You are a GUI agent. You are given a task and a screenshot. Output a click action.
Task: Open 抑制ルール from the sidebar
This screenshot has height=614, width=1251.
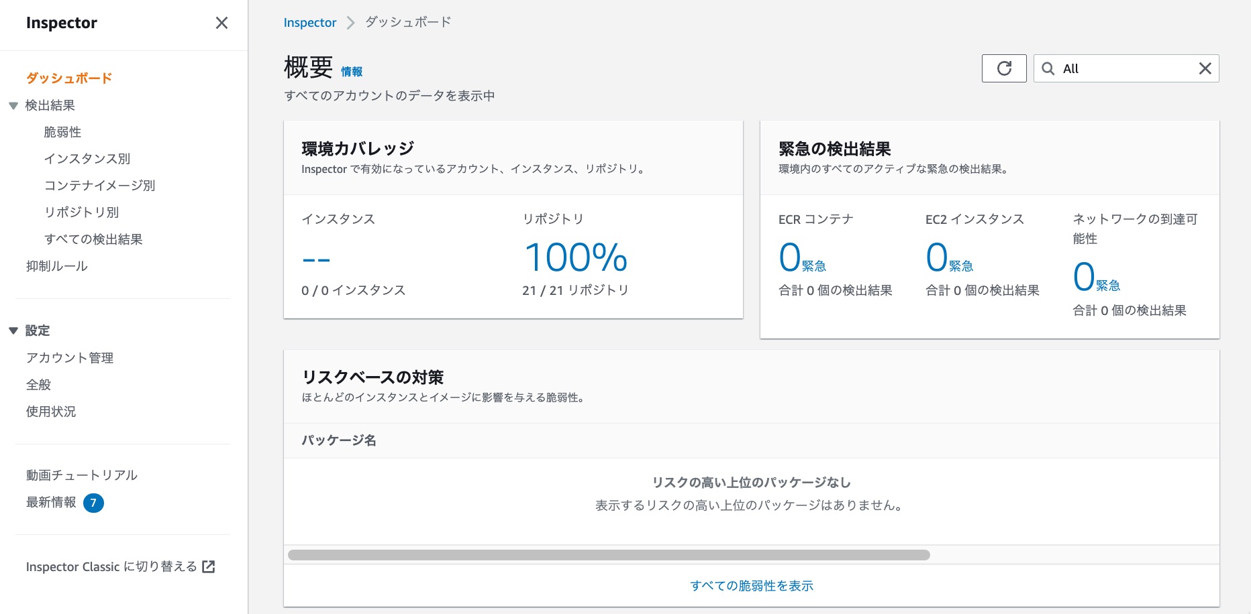pos(56,265)
